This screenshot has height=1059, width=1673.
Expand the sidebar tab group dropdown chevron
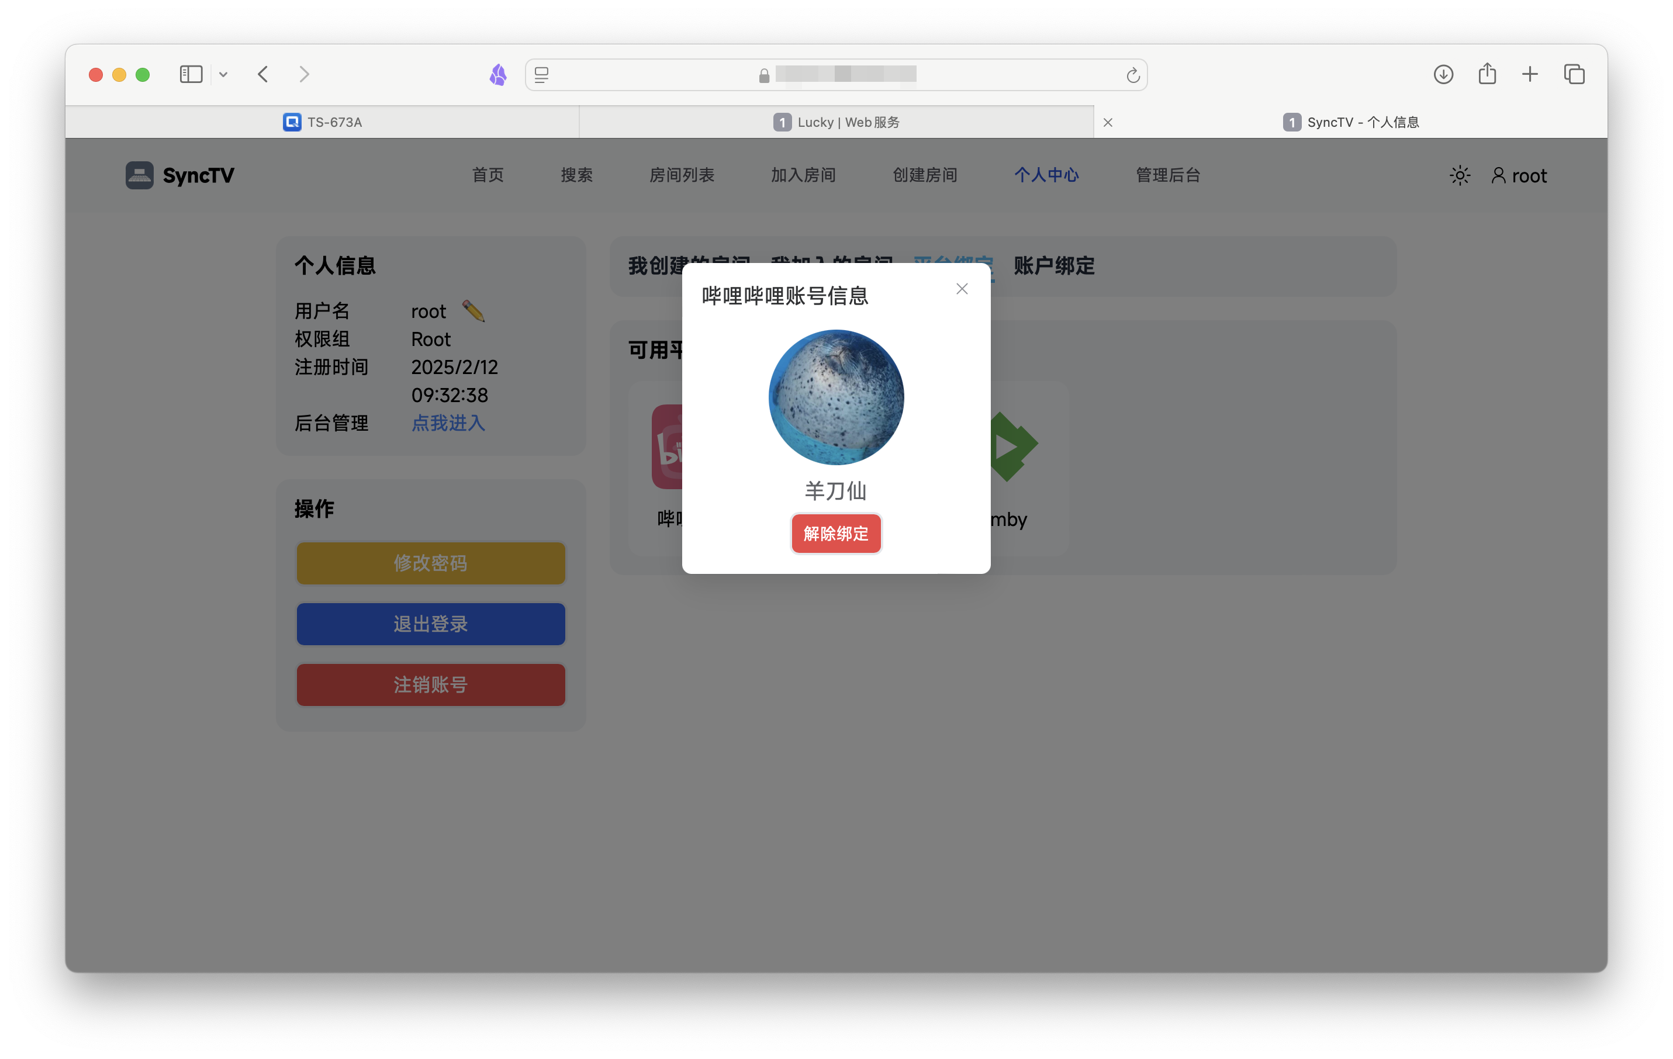[223, 74]
